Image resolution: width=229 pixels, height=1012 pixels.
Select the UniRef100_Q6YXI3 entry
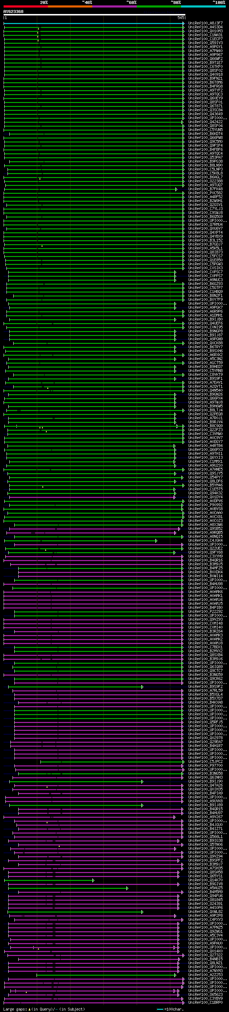click(205, 457)
